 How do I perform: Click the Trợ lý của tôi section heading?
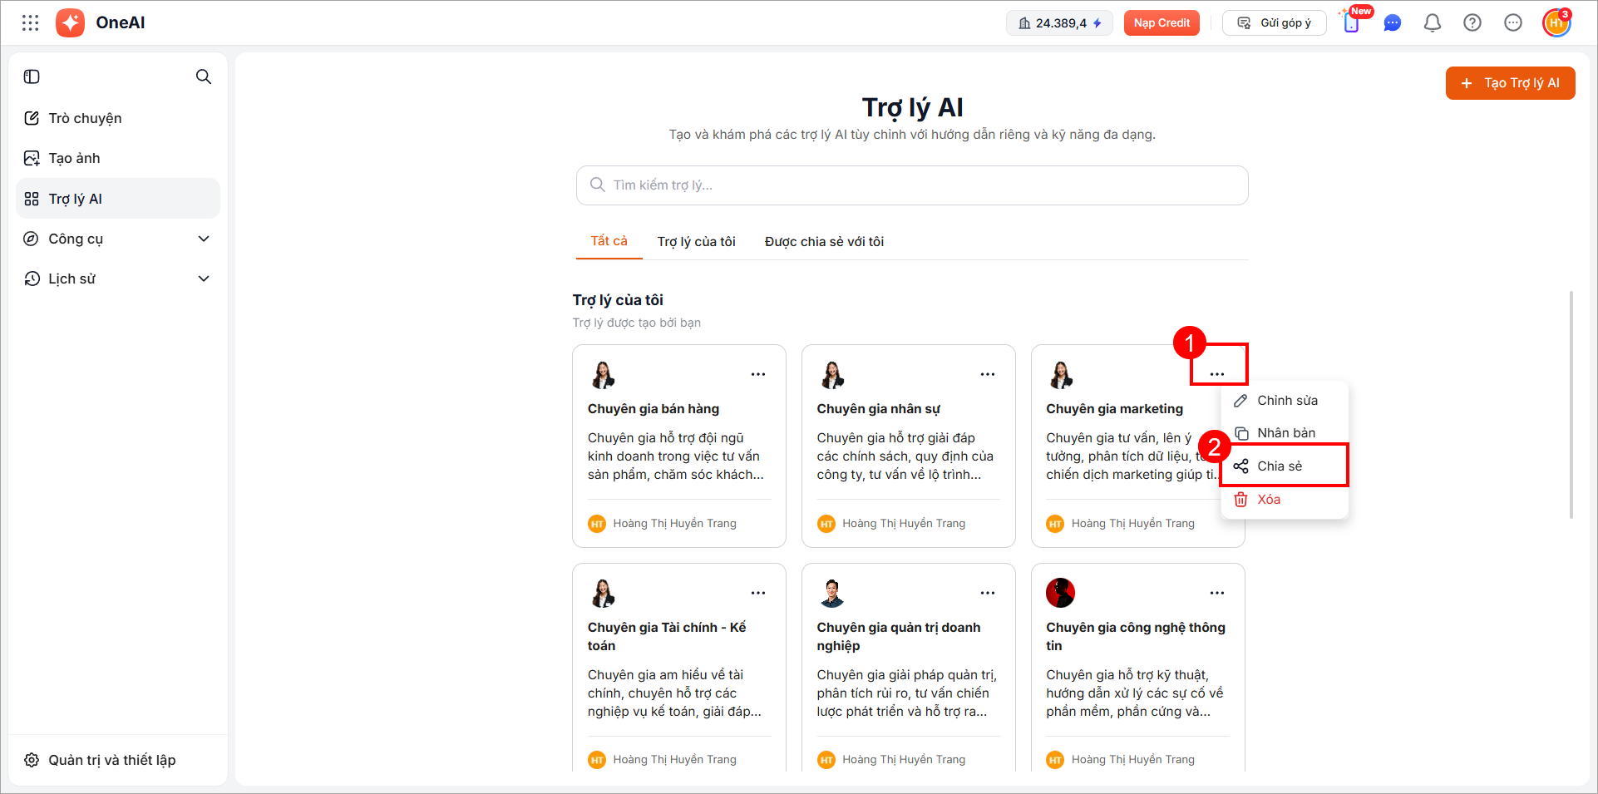(x=618, y=300)
